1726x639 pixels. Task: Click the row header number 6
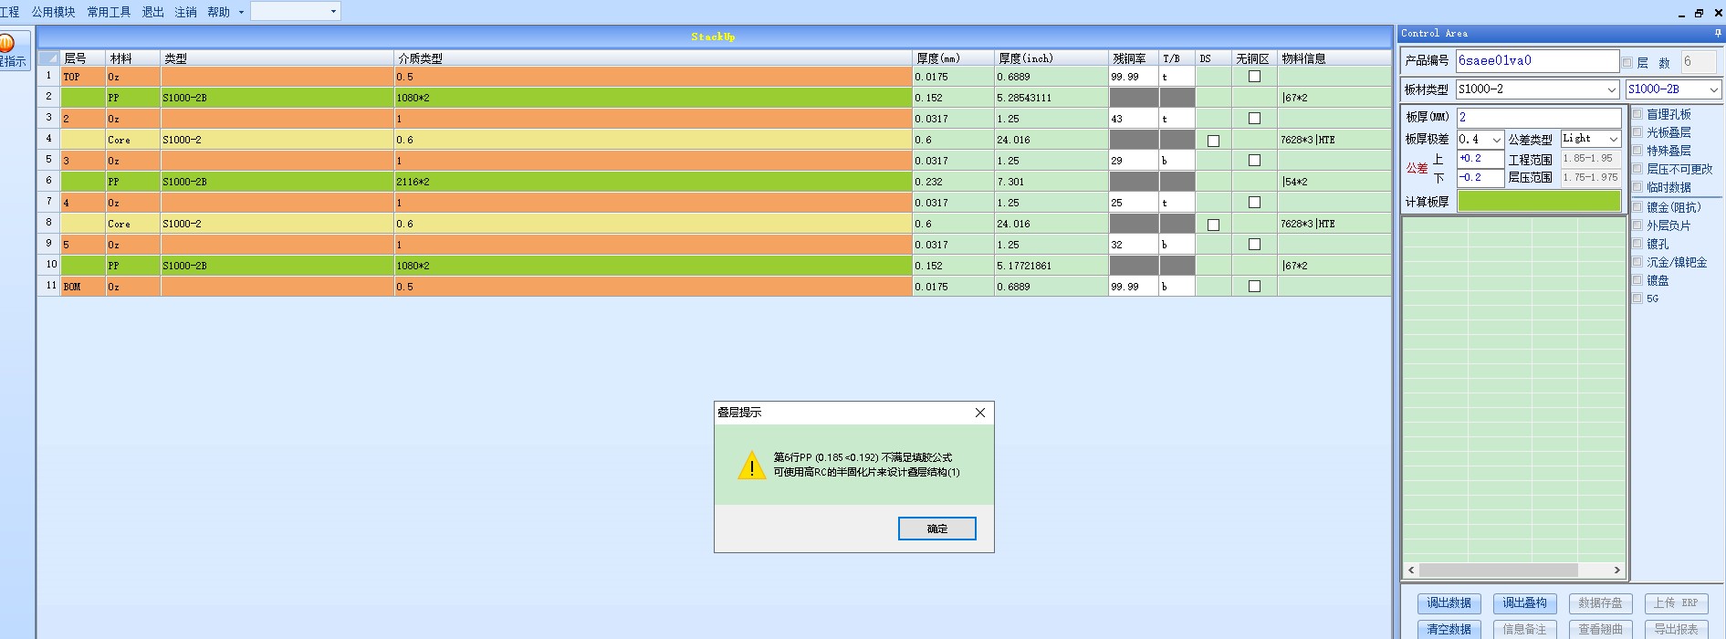pyautogui.click(x=49, y=181)
